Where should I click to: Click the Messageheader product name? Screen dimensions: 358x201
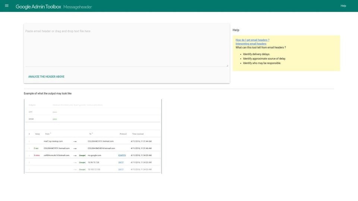[78, 7]
